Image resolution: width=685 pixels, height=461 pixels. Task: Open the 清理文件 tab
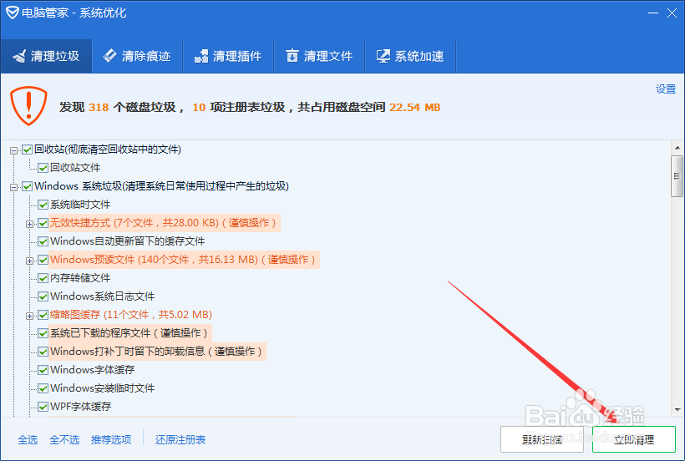tap(319, 56)
